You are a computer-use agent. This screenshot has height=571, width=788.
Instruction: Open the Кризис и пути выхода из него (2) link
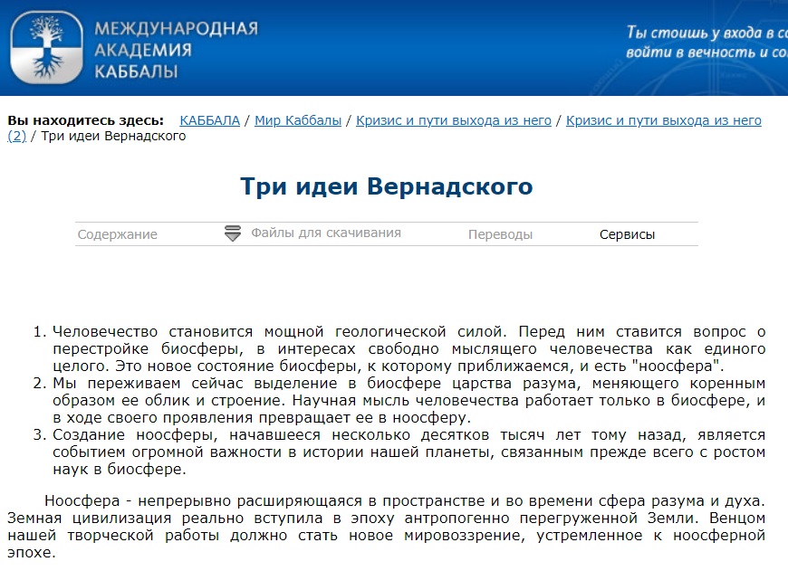point(663,120)
